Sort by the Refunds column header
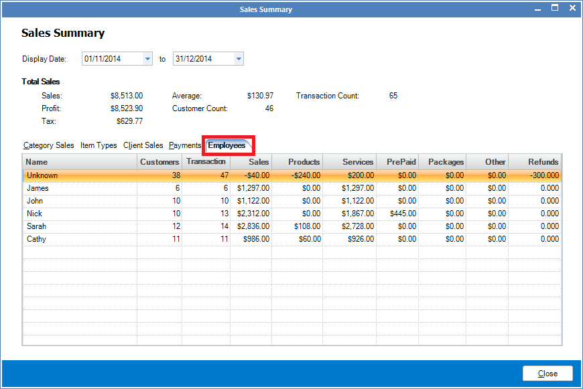The image size is (583, 389). [543, 162]
